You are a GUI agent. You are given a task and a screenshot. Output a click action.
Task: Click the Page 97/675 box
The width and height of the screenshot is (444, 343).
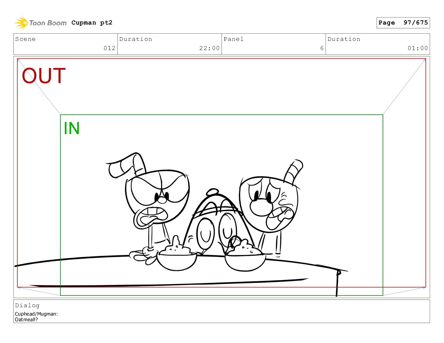point(403,23)
